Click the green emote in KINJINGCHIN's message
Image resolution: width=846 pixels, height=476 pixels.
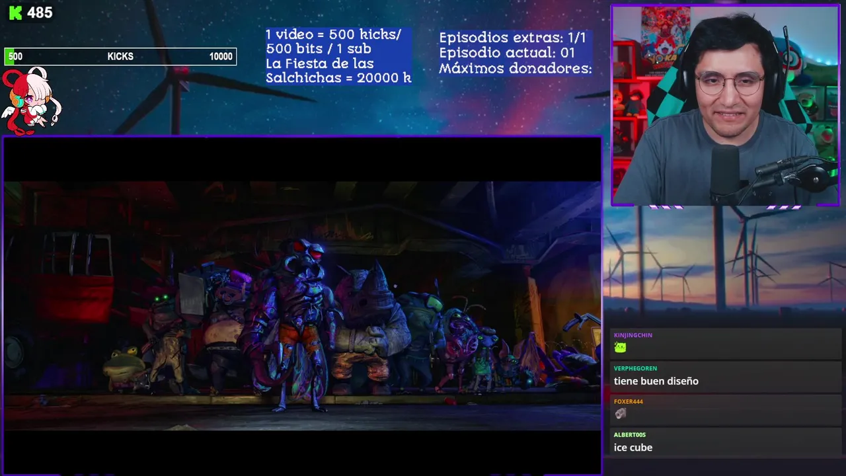pyautogui.click(x=620, y=347)
